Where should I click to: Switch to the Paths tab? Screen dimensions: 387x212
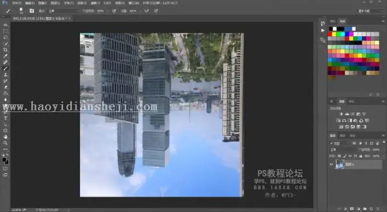point(352,136)
